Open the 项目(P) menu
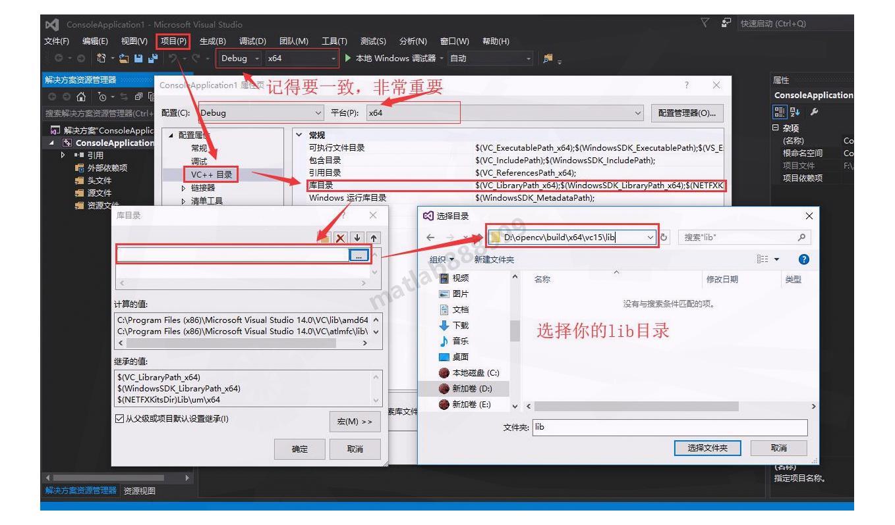Viewport: 895px width, 525px height. coord(174,41)
